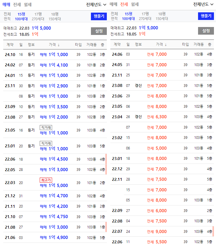This screenshot has width=216, height=246.
Task: Click 설정 button in left panel
Action: (x=99, y=31)
